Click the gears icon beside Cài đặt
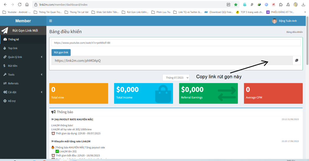Image resolution: width=309 pixels, height=161 pixels. (5, 92)
